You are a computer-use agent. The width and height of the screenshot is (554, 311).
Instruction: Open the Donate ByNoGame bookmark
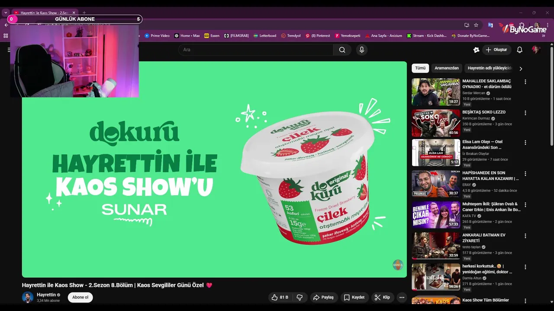pos(470,35)
